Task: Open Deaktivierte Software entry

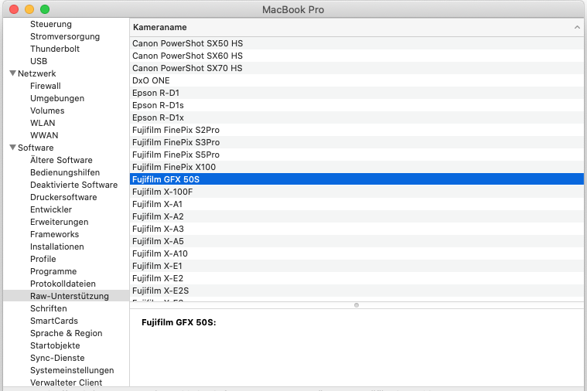Action: 74,185
